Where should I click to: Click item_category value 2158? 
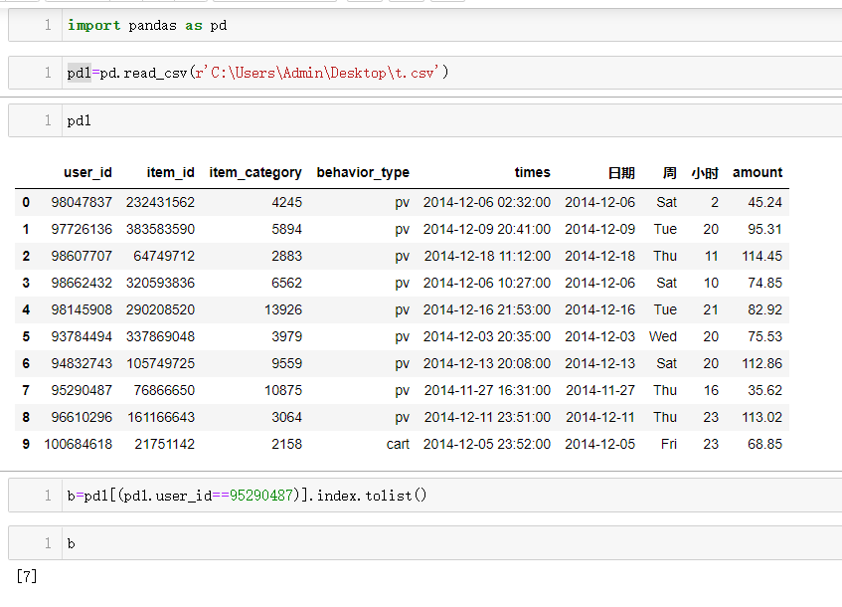(286, 444)
